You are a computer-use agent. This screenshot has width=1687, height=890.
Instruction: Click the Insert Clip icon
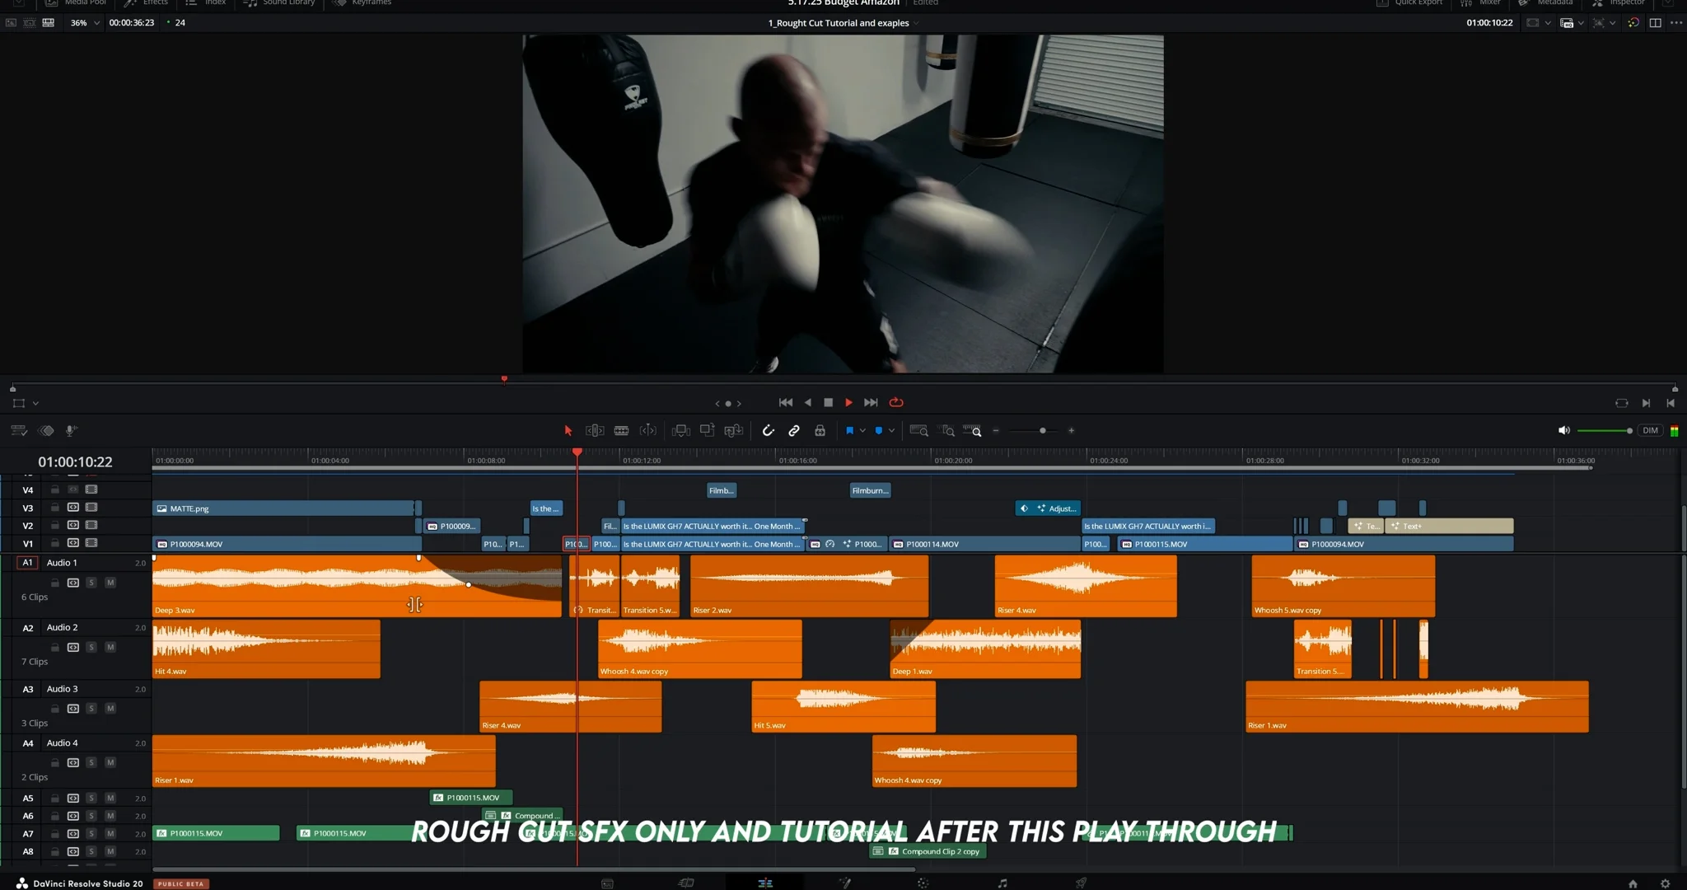point(680,430)
